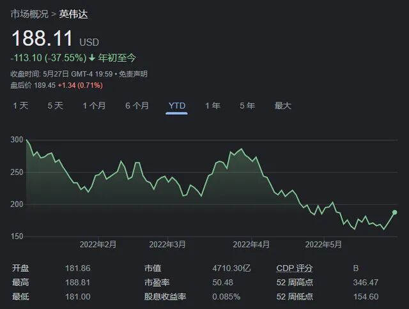Viewport: 409px width, 309px height.
Task: Click the 盘后价 189.45 after-hours price
Action: (x=33, y=85)
